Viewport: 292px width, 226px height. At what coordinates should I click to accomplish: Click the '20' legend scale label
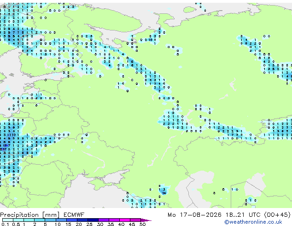click(x=79, y=224)
